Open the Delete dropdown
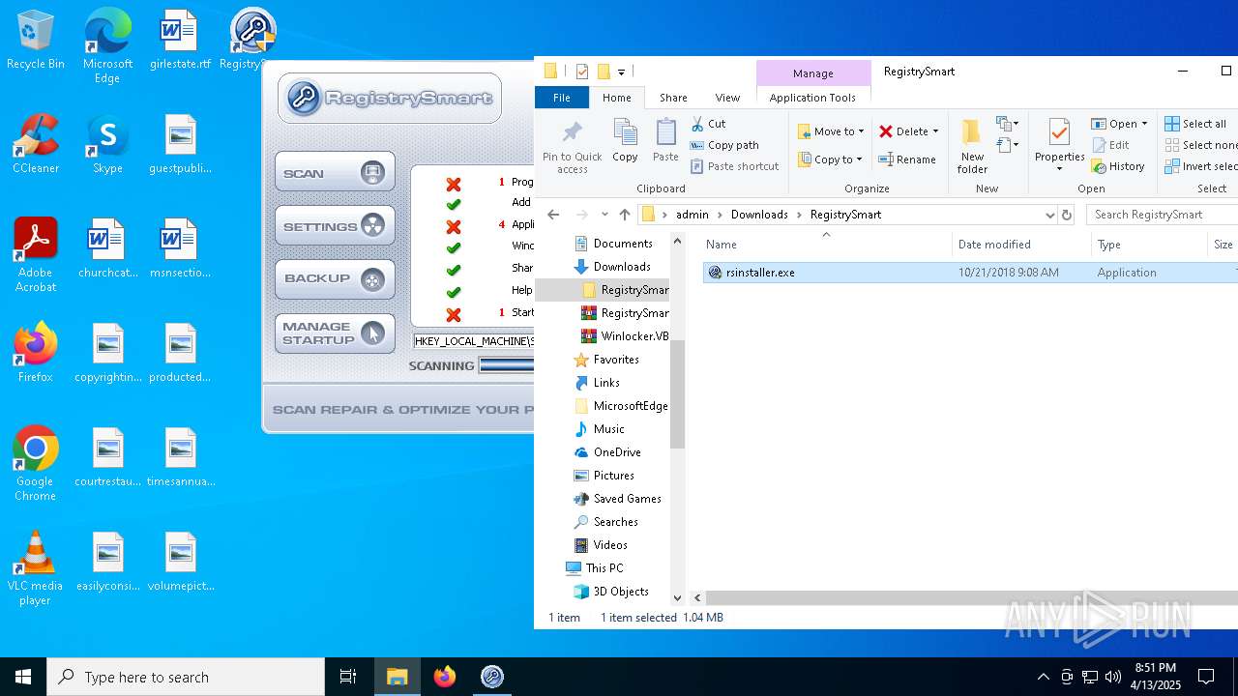Image resolution: width=1238 pixels, height=696 pixels. pos(908,131)
